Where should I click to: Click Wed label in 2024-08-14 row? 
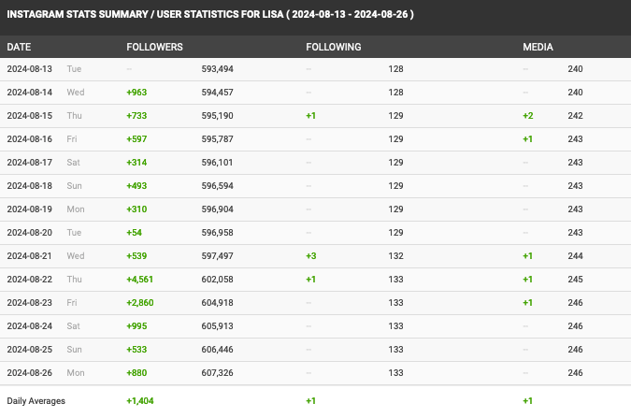76,93
